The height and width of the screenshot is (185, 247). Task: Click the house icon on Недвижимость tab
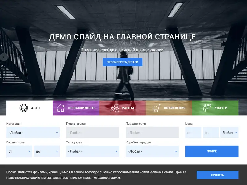pos(61,108)
